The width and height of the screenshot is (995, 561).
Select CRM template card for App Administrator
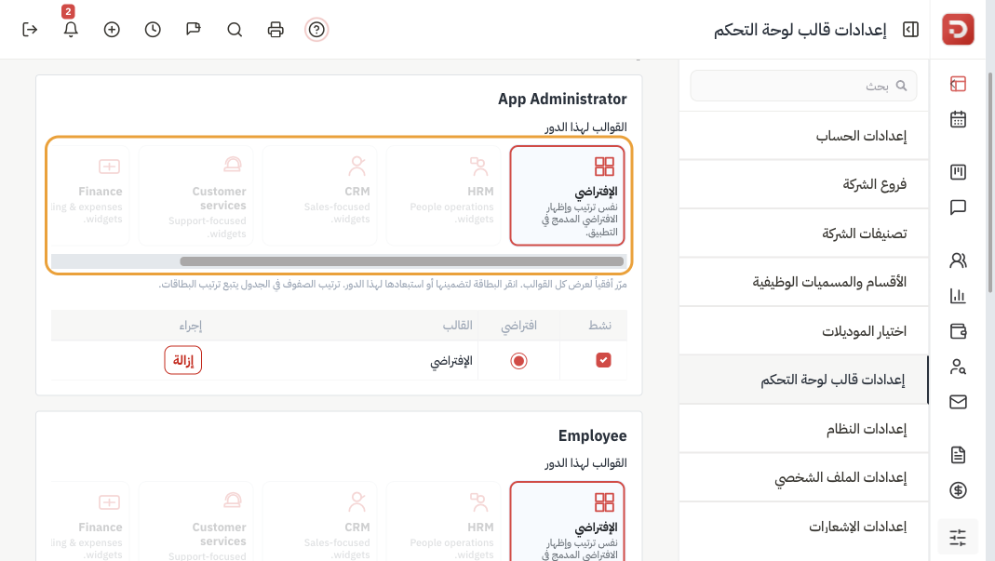pyautogui.click(x=319, y=195)
